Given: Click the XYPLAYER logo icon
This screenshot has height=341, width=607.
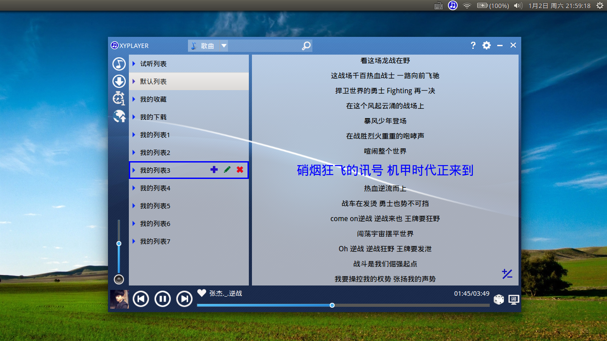Looking at the screenshot, I should 115,45.
